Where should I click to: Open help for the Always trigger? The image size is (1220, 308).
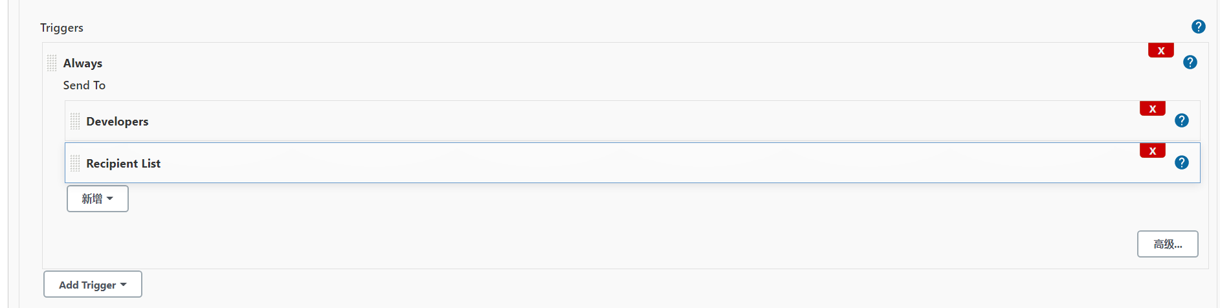coord(1190,62)
